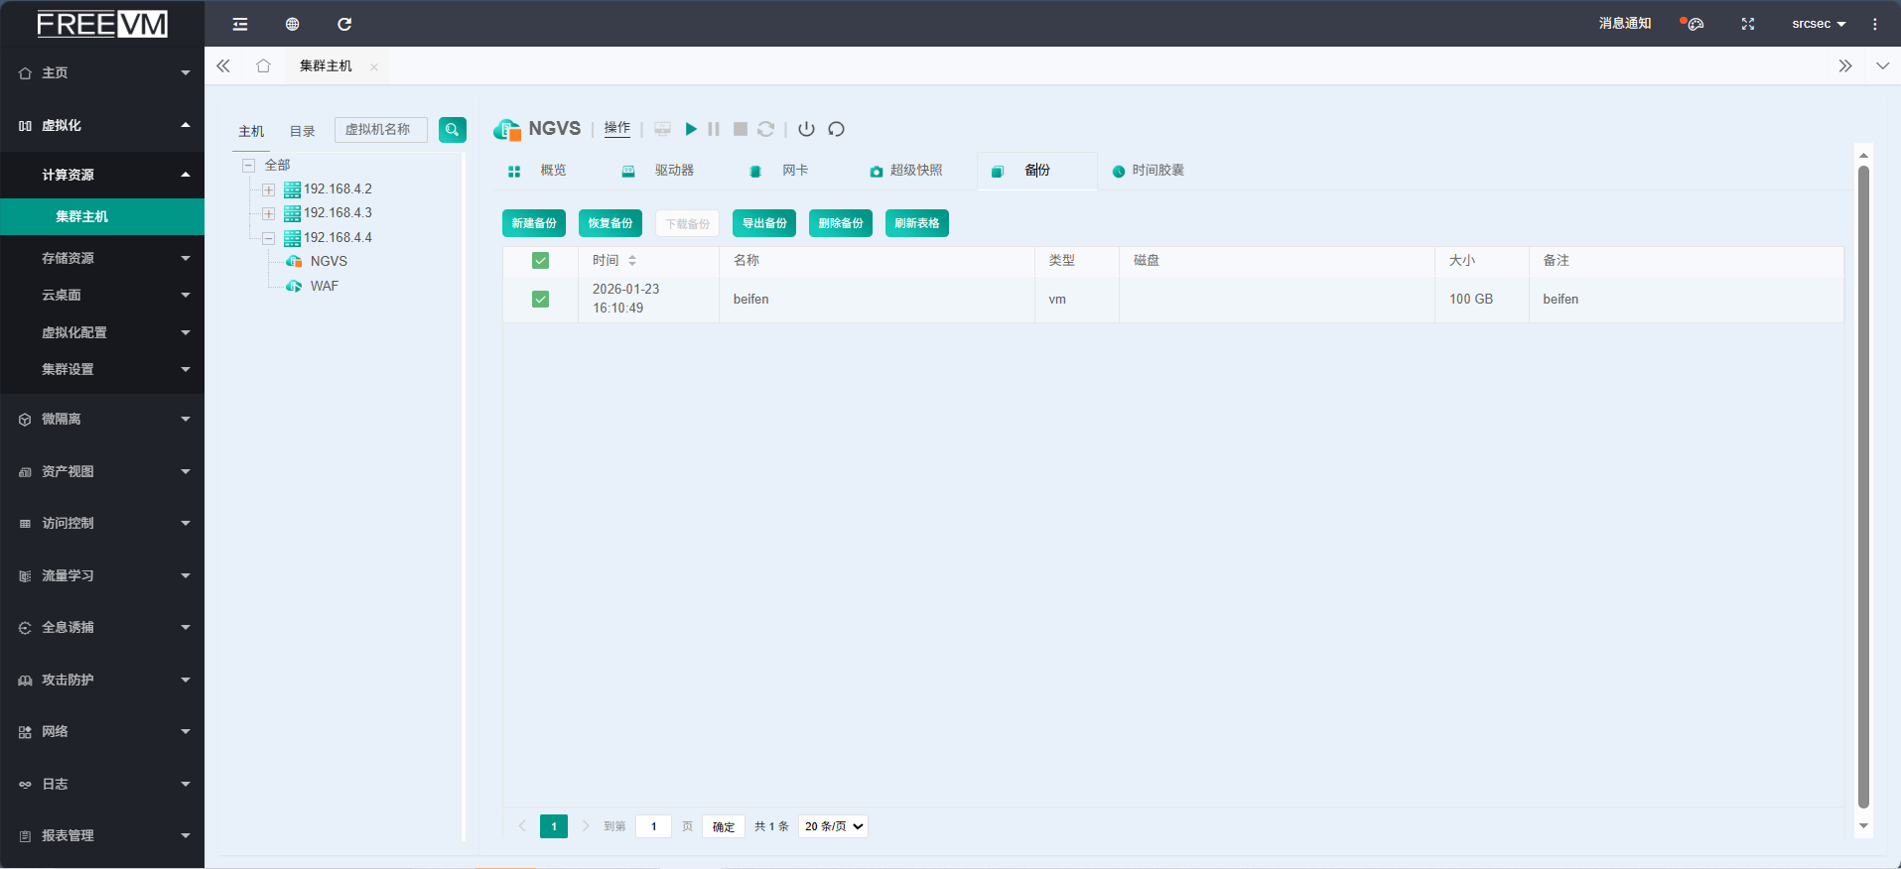The image size is (1901, 869).
Task: Click the refresh icon in header bar
Action: coord(344,24)
